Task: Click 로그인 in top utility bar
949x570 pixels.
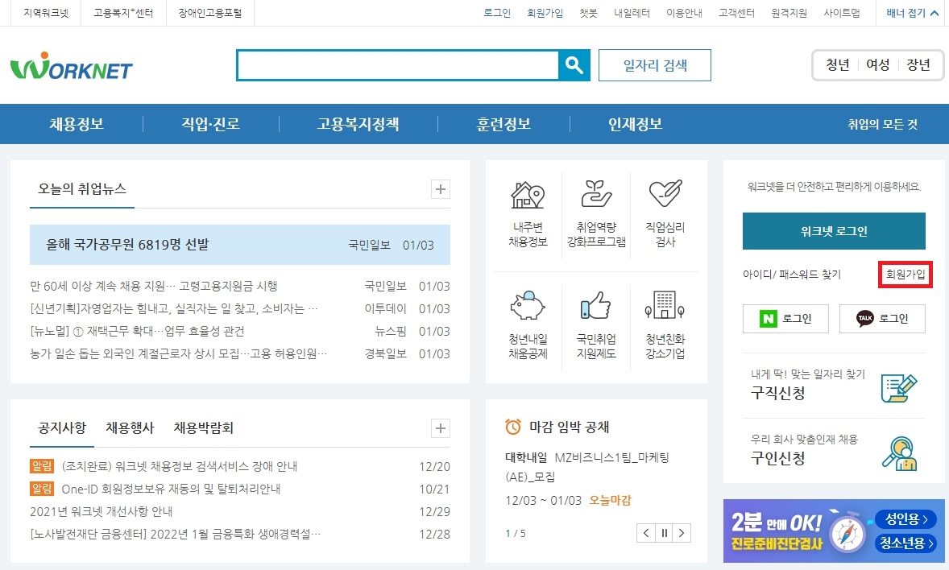Action: tap(497, 13)
